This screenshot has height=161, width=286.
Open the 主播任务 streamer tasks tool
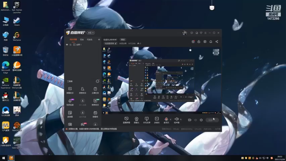click(95, 90)
